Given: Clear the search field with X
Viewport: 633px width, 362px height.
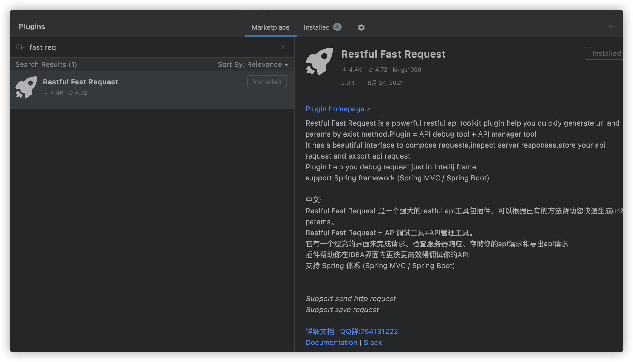Looking at the screenshot, I should 283,47.
